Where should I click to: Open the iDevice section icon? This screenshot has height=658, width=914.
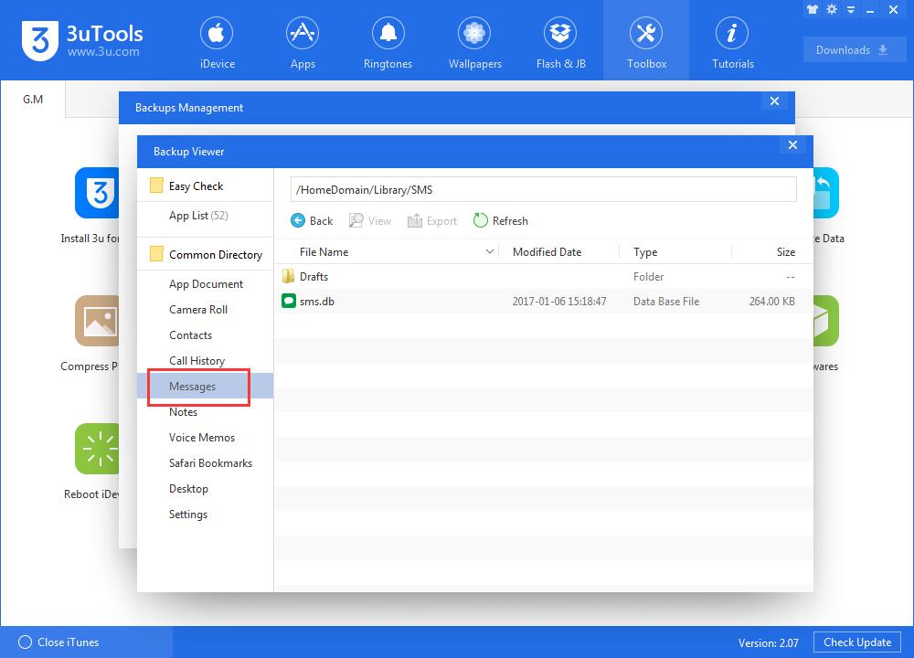217,33
